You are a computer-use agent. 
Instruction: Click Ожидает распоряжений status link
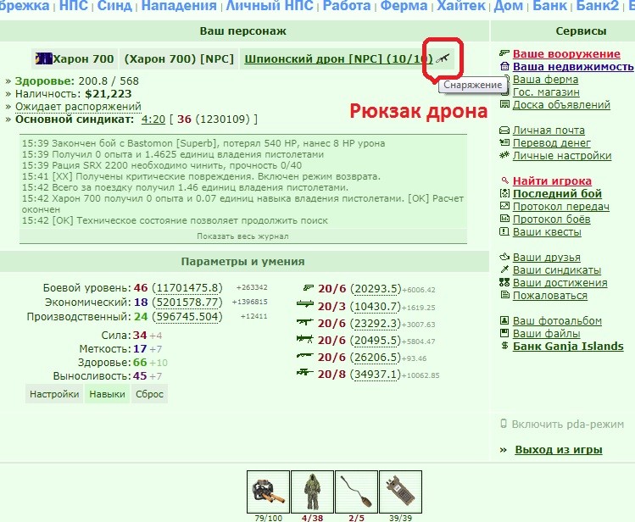point(78,107)
